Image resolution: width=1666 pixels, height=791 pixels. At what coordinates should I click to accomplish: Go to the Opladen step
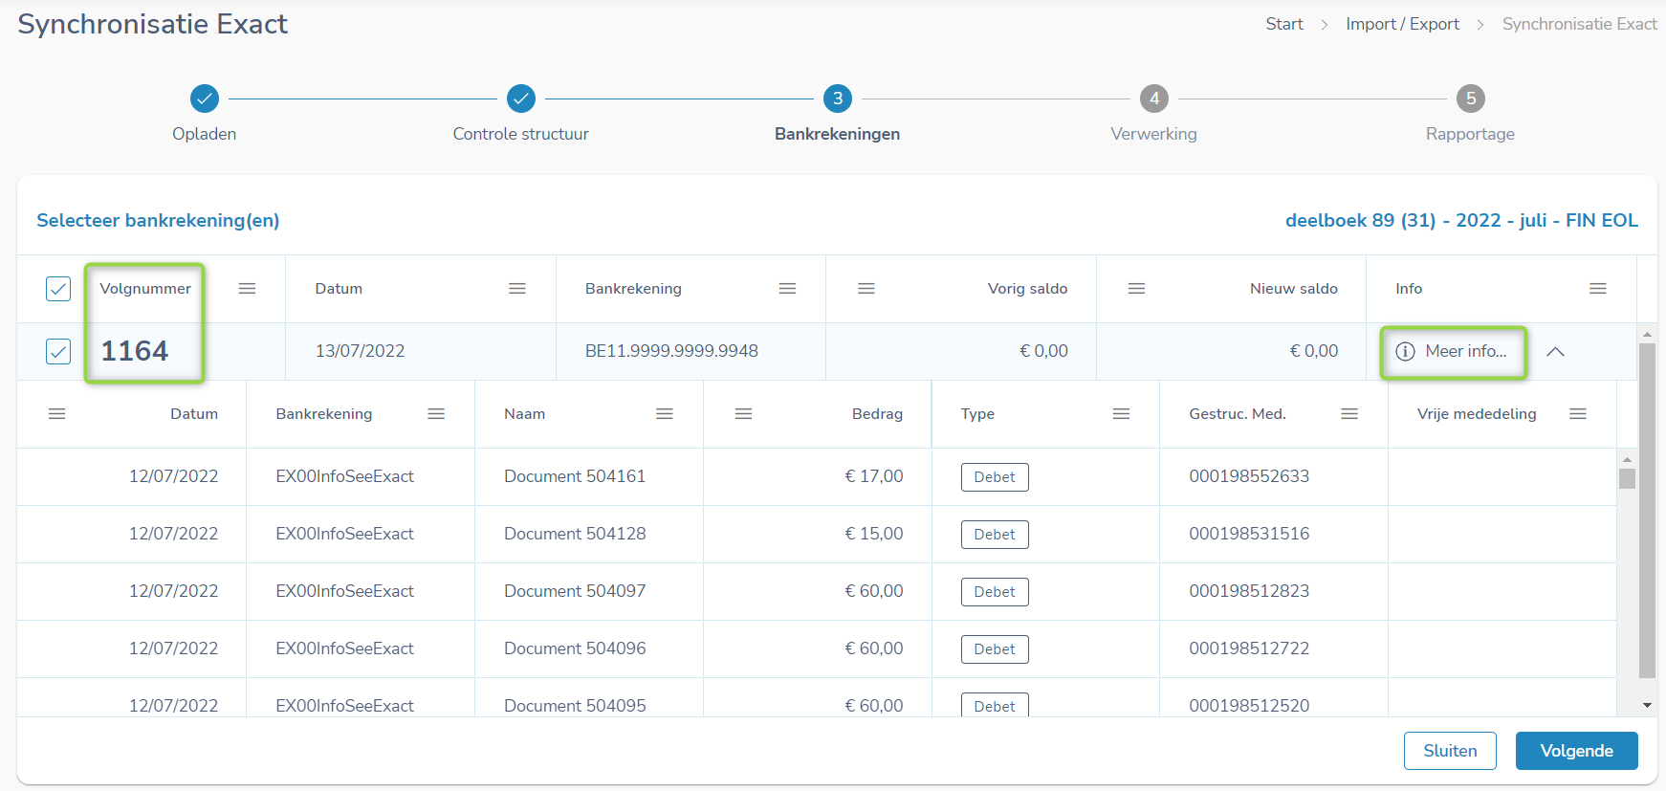point(205,99)
